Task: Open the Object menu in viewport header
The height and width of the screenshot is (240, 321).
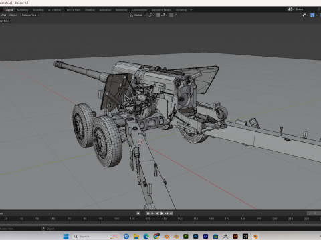Action: click(13, 15)
